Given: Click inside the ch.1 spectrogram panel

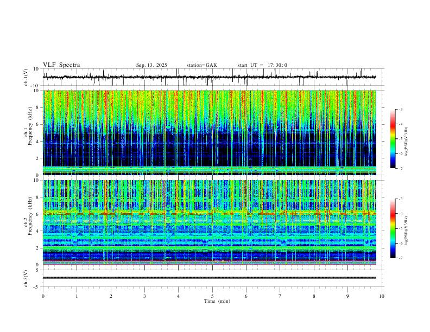Looking at the screenshot, I should (x=210, y=132).
